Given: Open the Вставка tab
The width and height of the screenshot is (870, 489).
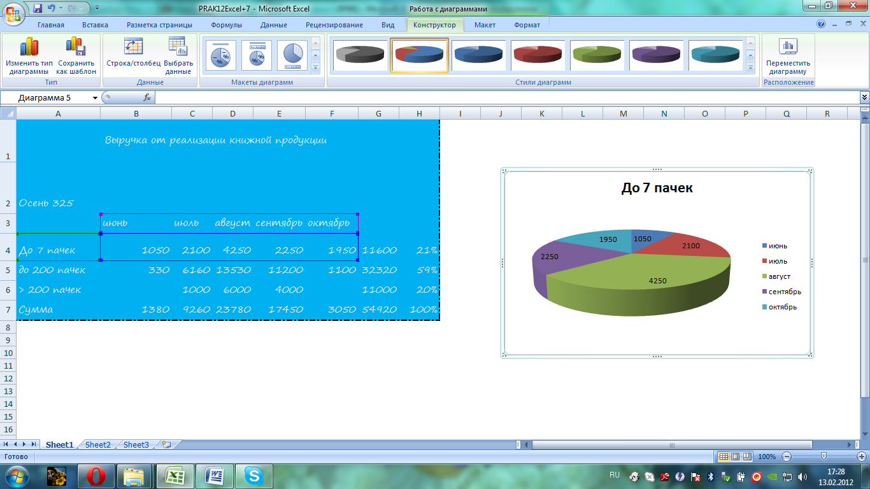Looking at the screenshot, I should point(96,25).
